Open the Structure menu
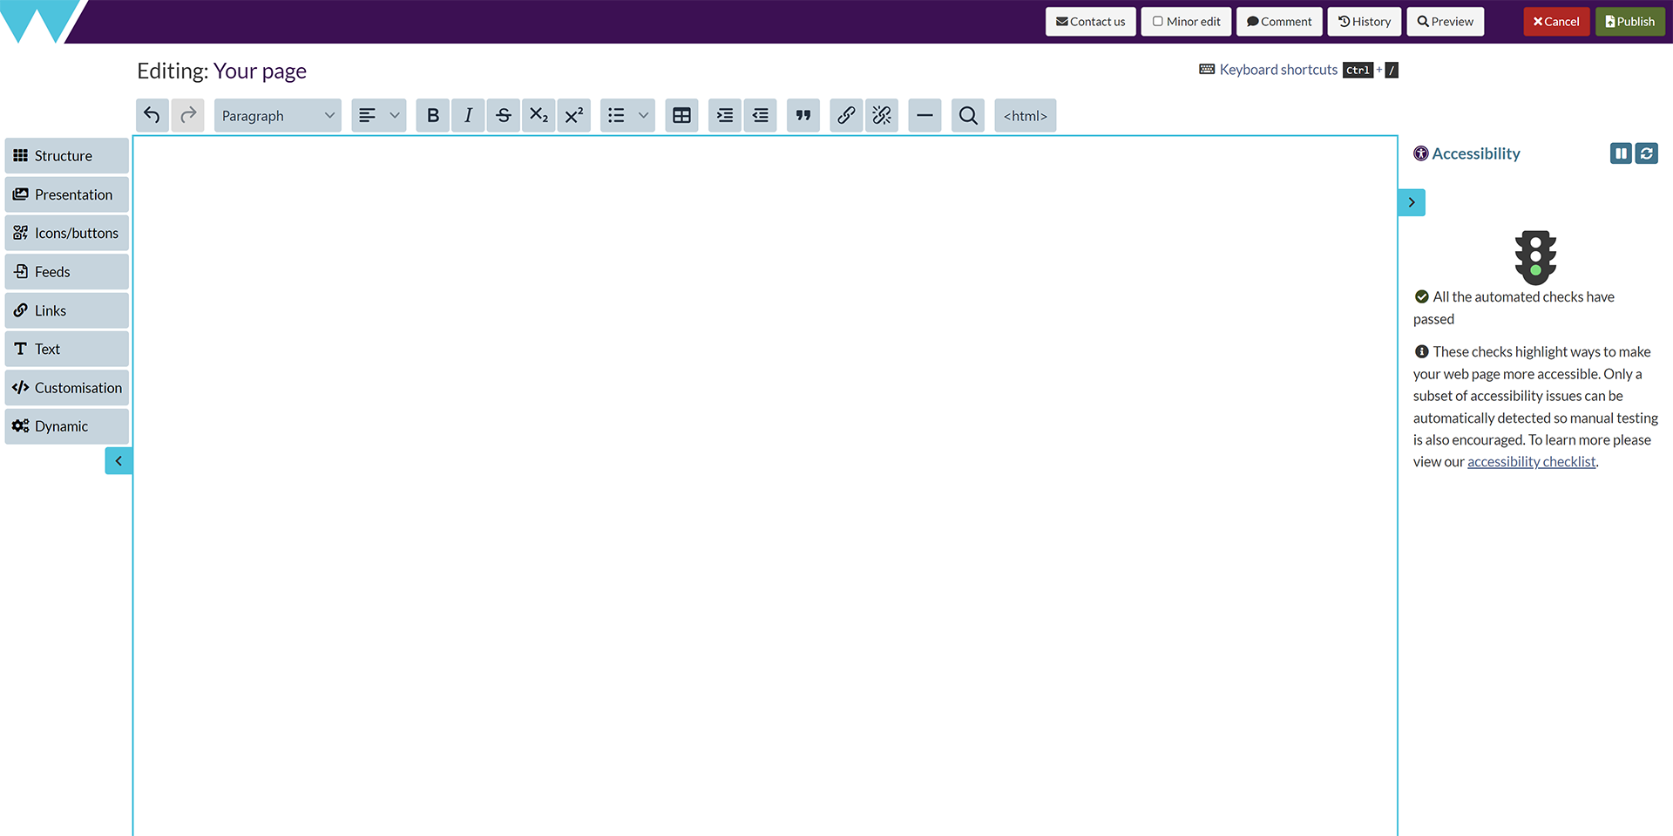The height and width of the screenshot is (836, 1673). [x=66, y=156]
